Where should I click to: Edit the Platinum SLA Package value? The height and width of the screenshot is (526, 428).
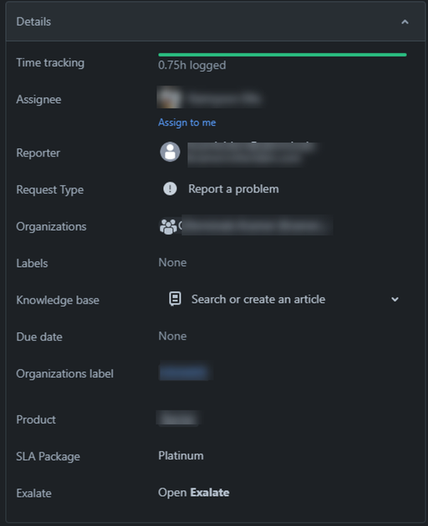(x=181, y=456)
